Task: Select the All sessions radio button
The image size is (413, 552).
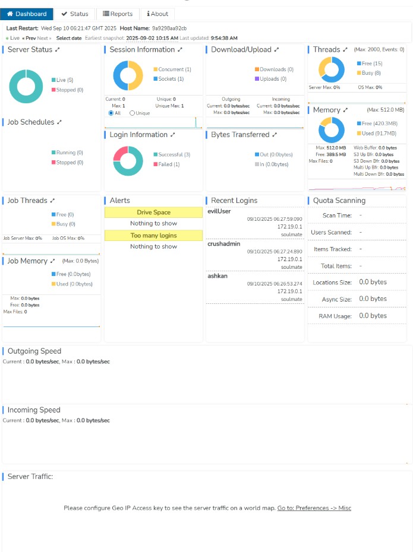Action: coord(111,113)
